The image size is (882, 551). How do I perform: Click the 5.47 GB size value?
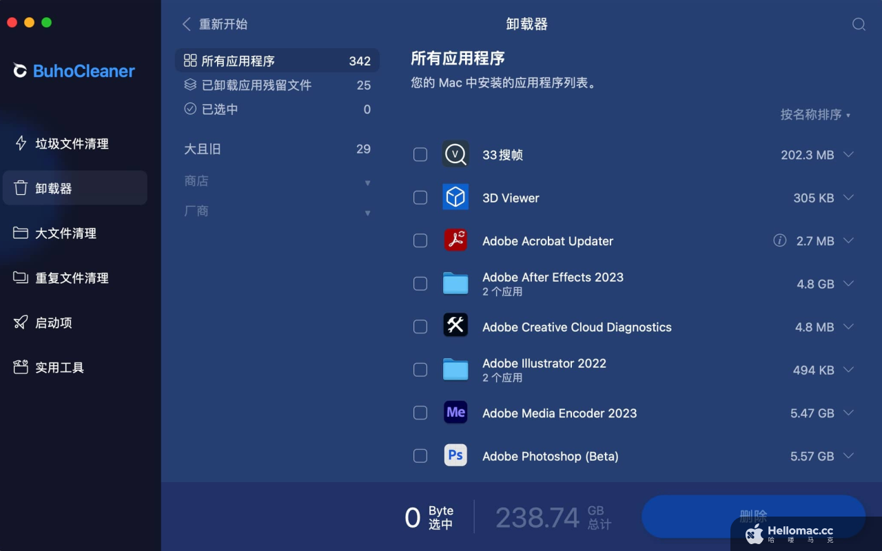tap(812, 413)
